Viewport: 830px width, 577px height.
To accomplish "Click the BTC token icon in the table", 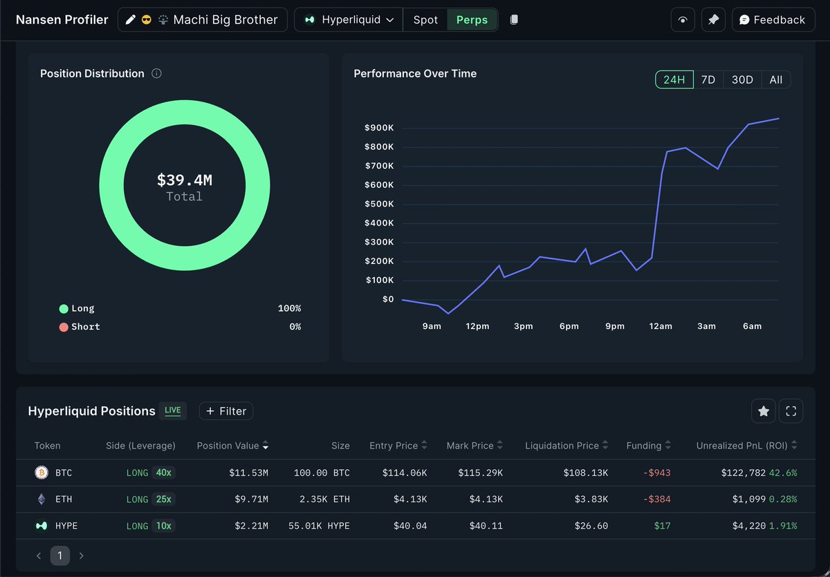I will (x=40, y=473).
